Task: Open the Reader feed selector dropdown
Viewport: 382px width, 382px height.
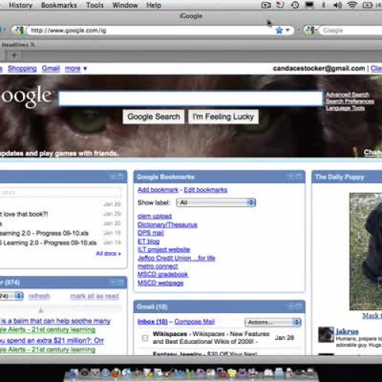Action: 11,296
